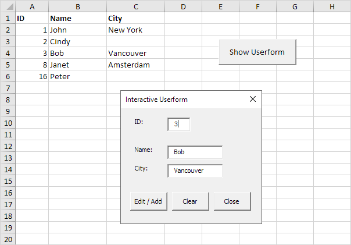Focus the City text box with Vancouver

pos(194,171)
